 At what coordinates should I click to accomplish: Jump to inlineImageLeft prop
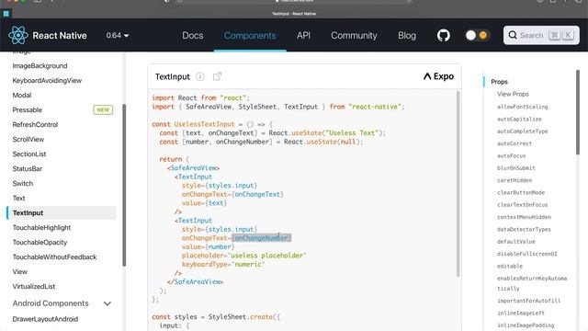521,313
